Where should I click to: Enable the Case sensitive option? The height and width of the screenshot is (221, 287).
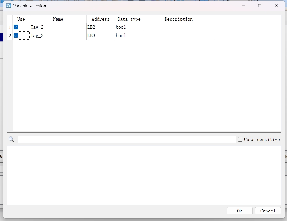tap(240, 139)
